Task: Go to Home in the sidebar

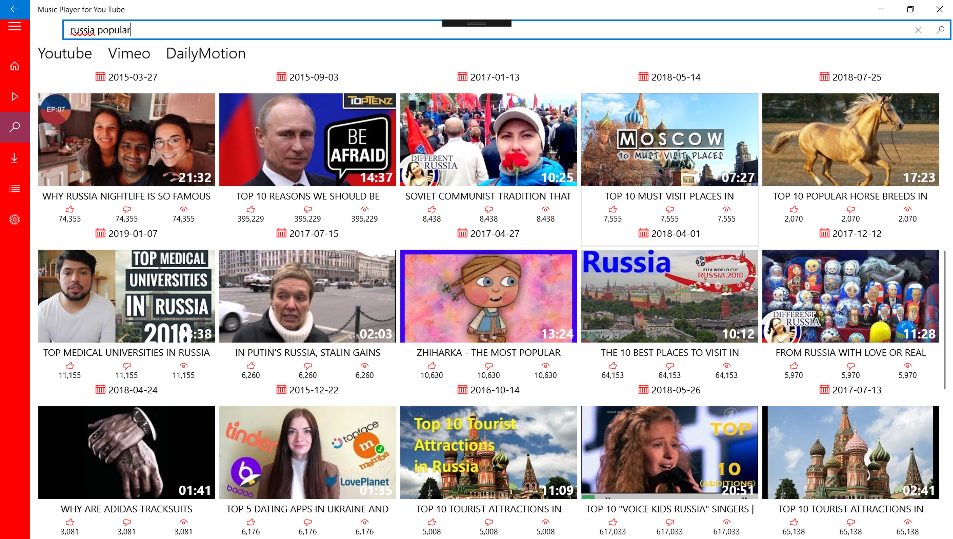Action: click(x=15, y=66)
